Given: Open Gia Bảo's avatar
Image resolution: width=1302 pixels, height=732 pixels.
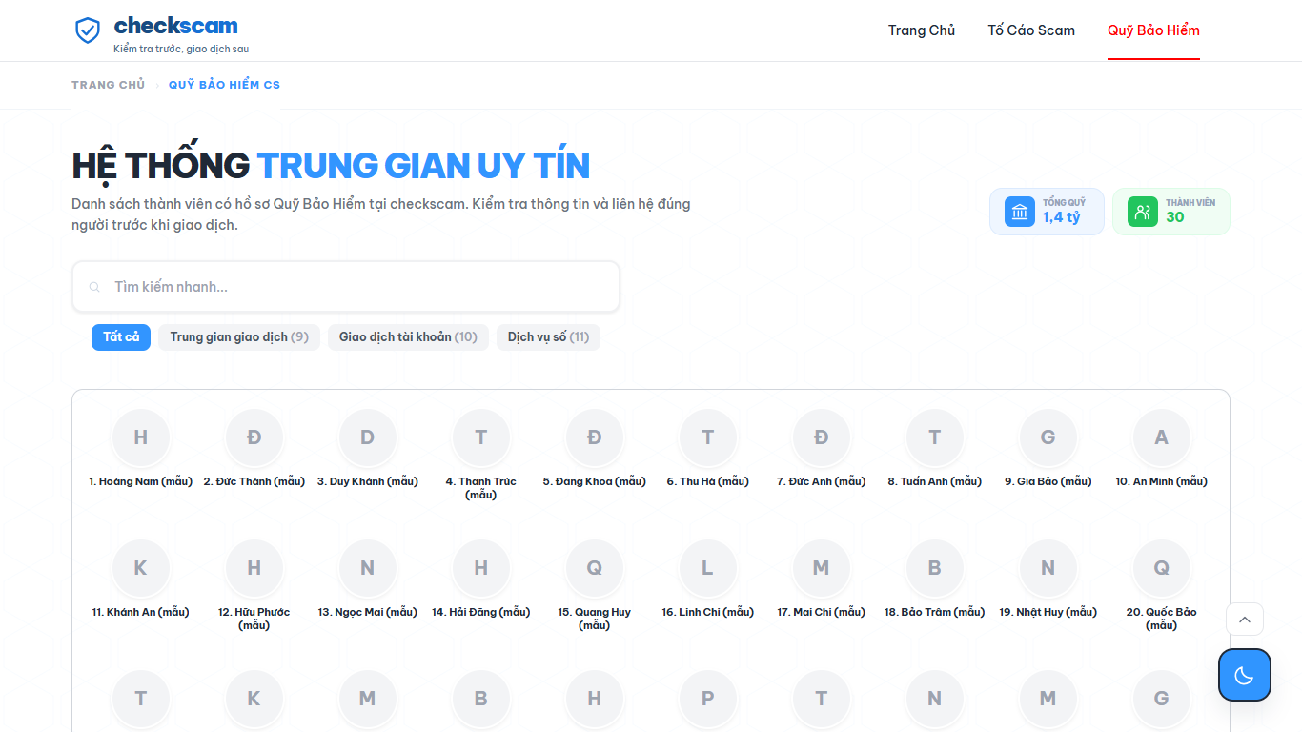Looking at the screenshot, I should click(1048, 437).
